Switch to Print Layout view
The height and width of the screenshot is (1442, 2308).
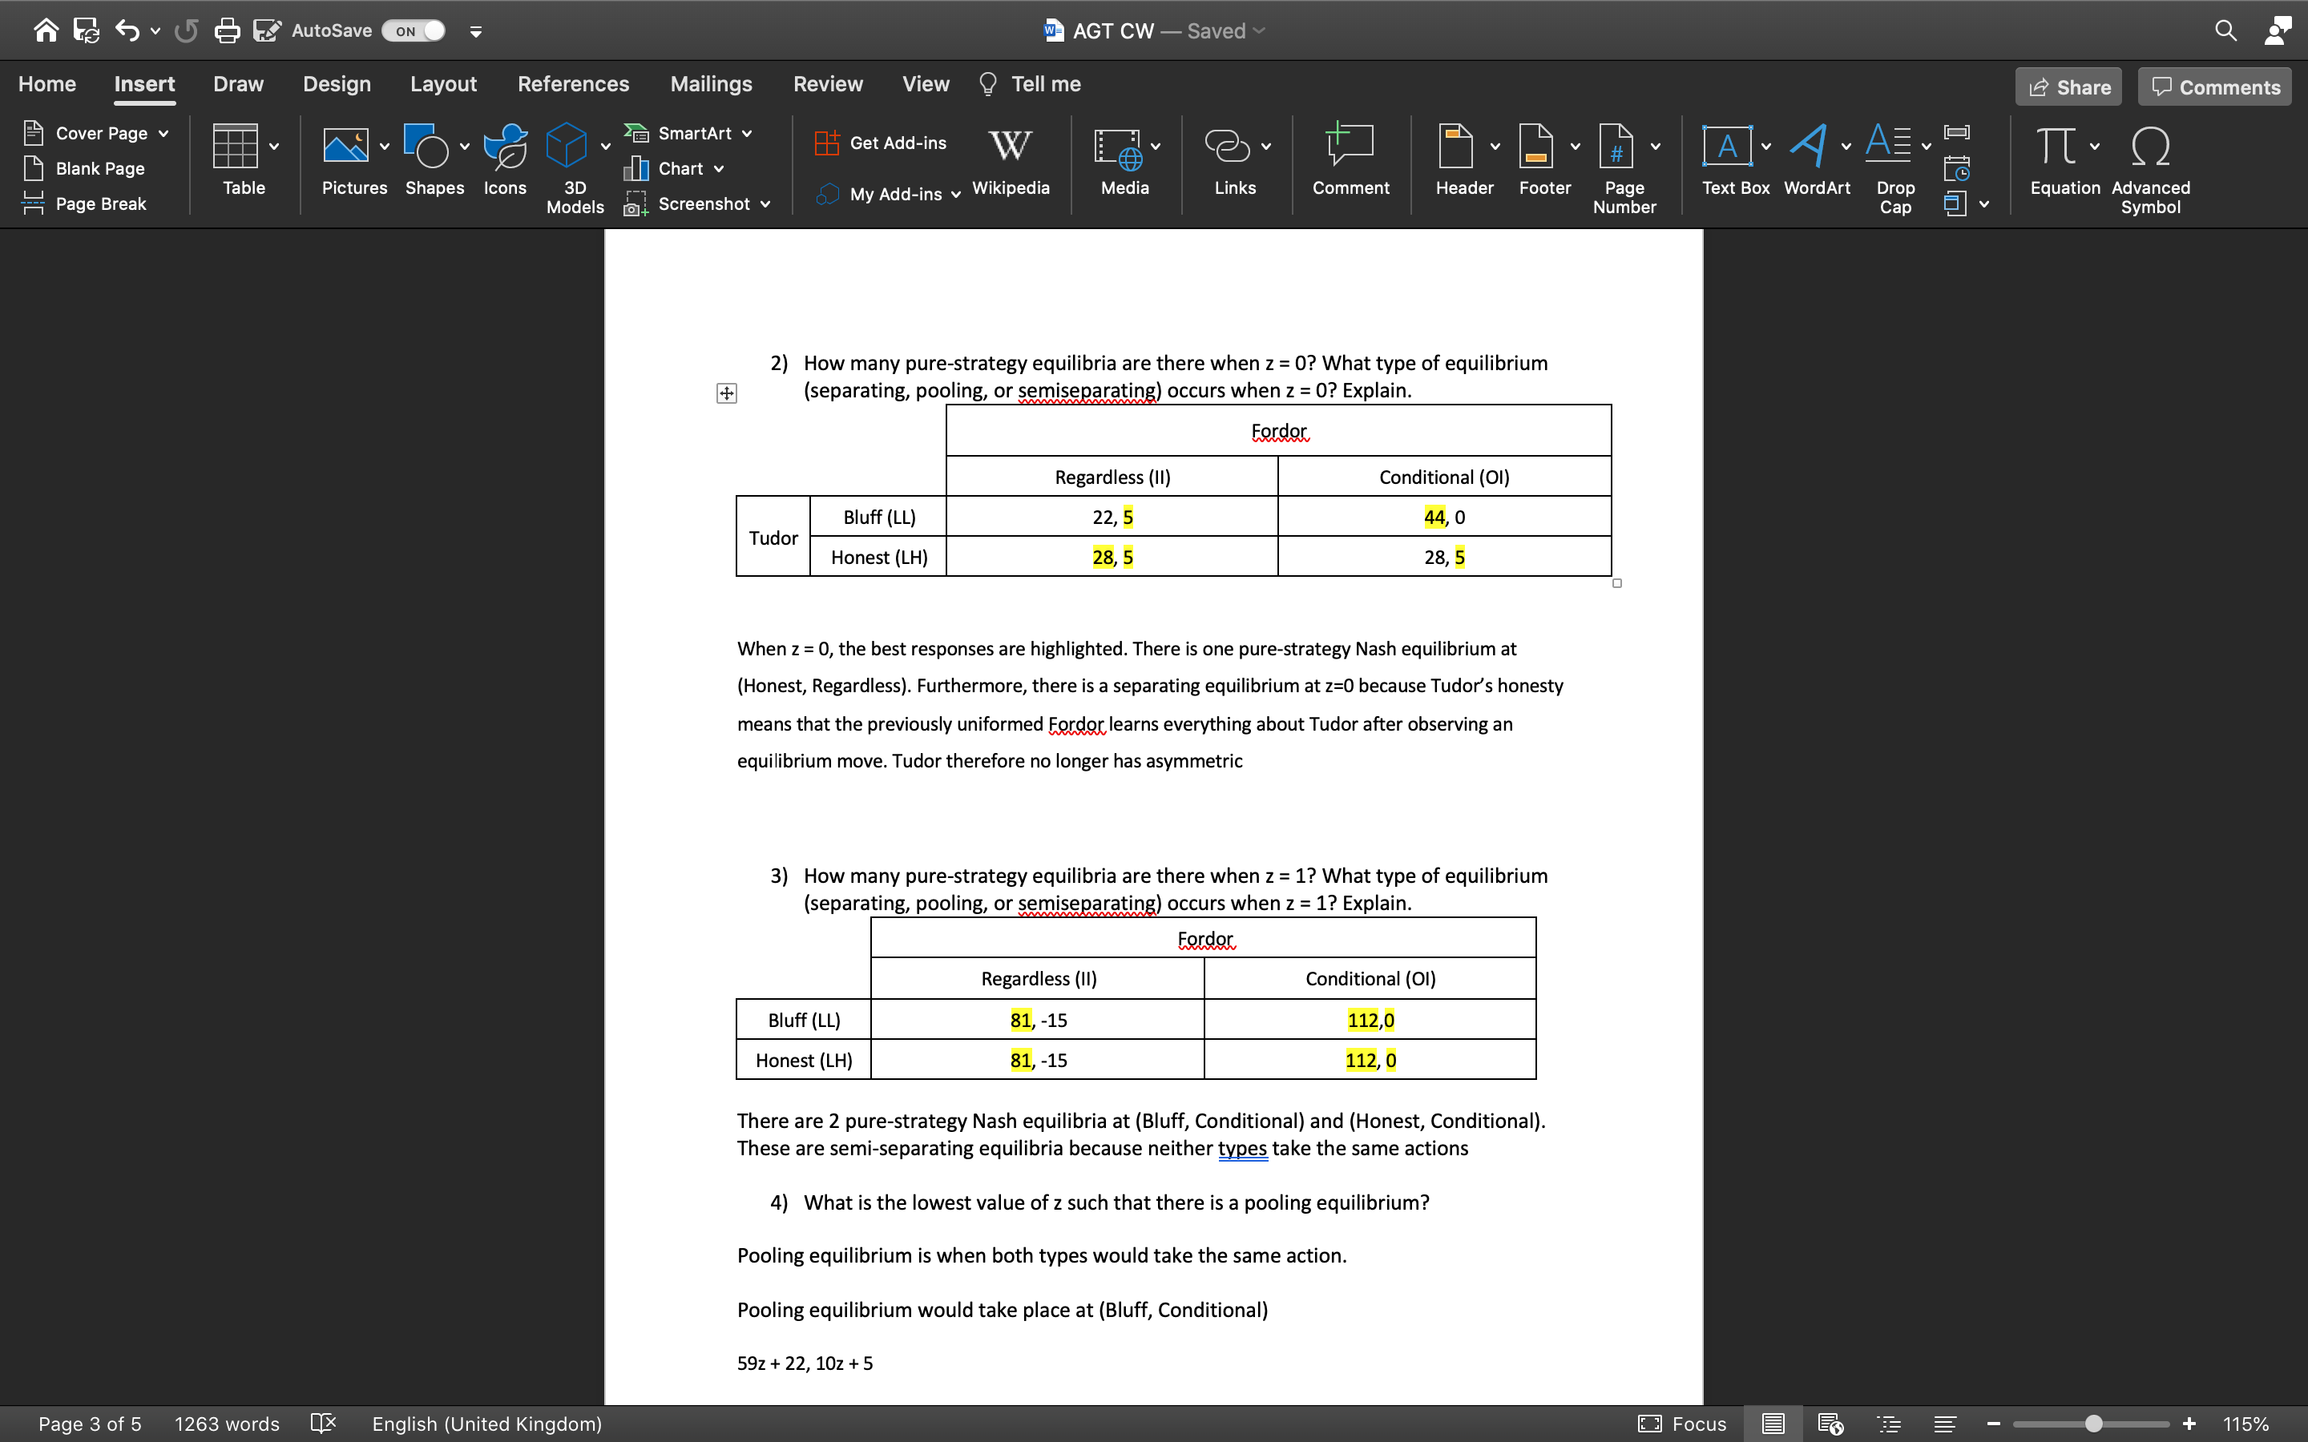point(1773,1423)
